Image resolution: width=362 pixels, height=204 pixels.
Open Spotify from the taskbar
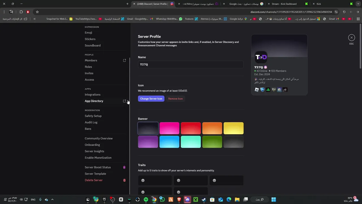tap(146, 199)
